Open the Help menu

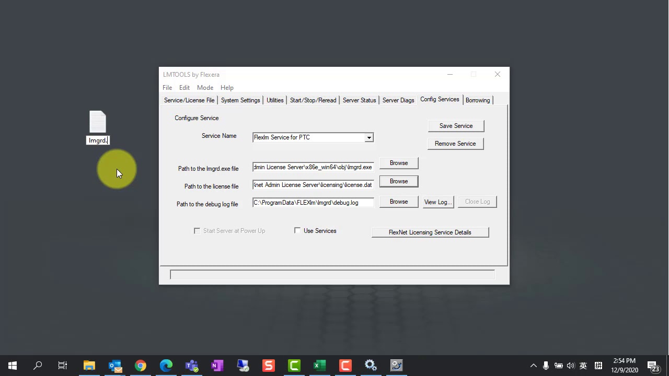(x=227, y=88)
